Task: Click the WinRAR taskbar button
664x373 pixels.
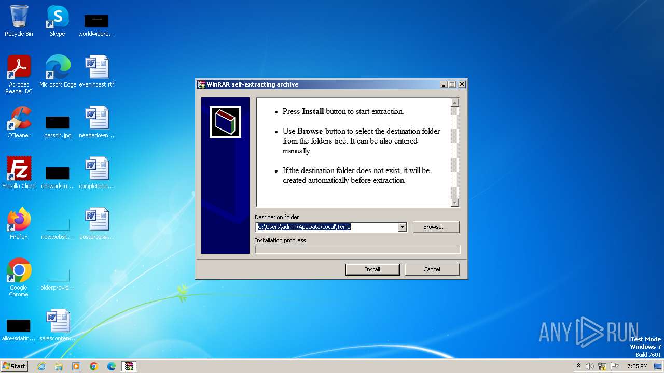Action: tap(129, 366)
